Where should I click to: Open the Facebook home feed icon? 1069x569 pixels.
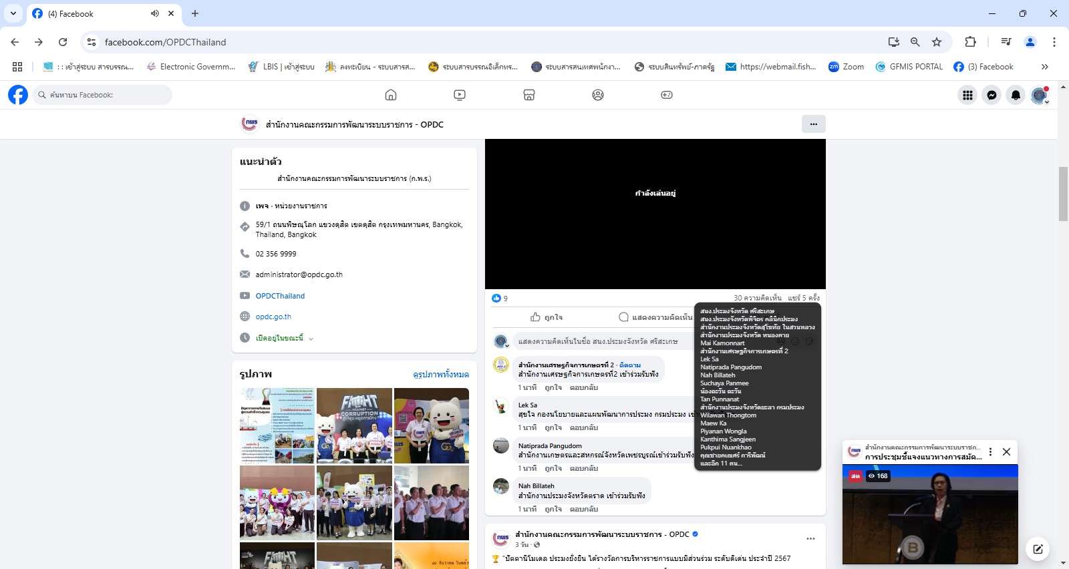tap(391, 95)
